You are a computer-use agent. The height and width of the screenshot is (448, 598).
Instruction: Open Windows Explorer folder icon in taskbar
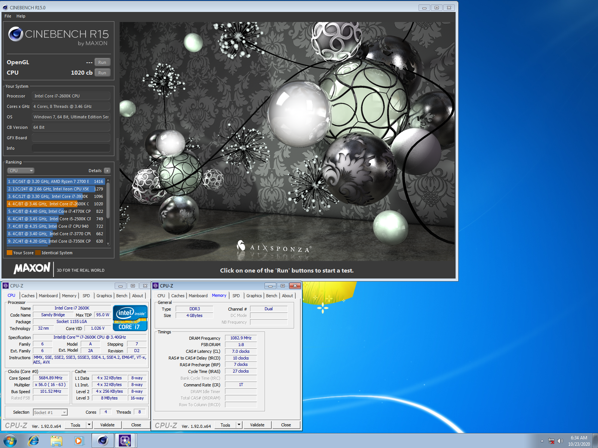56,441
